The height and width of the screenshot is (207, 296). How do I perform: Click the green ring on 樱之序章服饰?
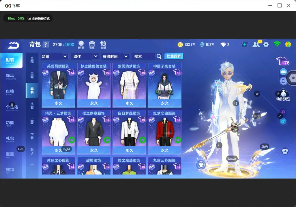[x=107, y=140]
